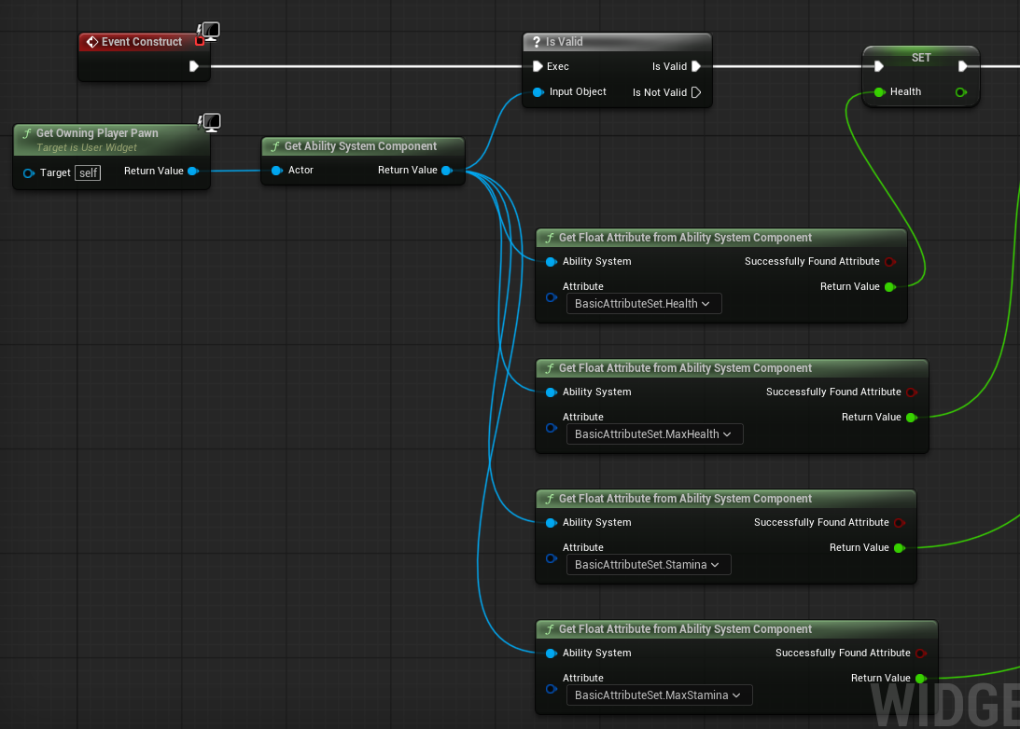Click Successfully Found Attribute pin on Health node
This screenshot has height=729, width=1020.
pos(890,262)
